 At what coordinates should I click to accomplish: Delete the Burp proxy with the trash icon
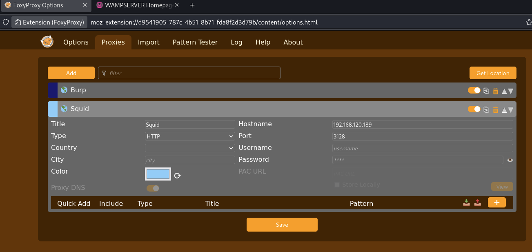point(496,91)
